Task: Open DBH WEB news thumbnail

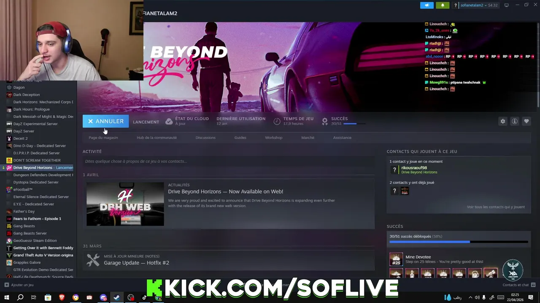Action: coord(125,204)
